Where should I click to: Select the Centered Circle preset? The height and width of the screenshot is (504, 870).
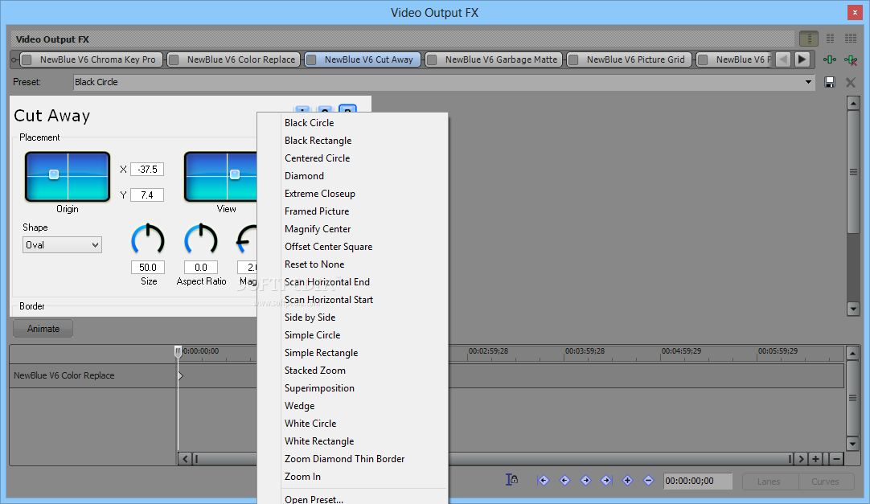318,158
